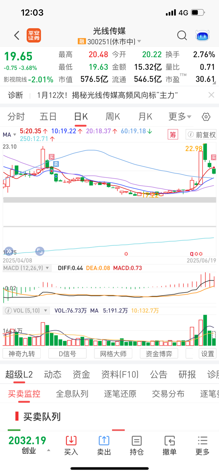The image size is (219, 474).
Task: Tap the 市值 576.5亿 value
Action: (x=94, y=79)
